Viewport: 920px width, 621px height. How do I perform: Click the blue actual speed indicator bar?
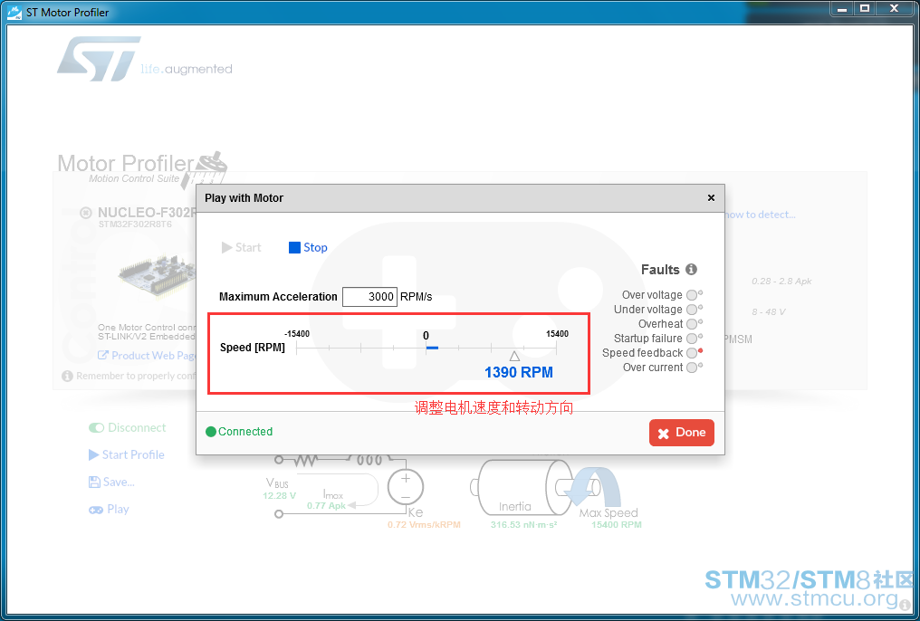pyautogui.click(x=433, y=348)
